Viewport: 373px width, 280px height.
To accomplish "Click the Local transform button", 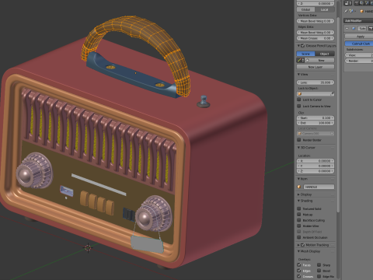I will click(325, 9).
